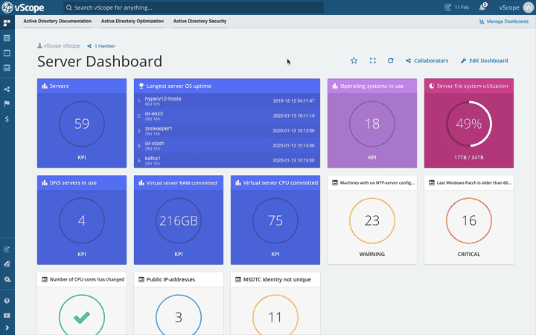Open Operating systems in use widget showing 18
Viewport: 536px width, 335px height.
[372, 124]
